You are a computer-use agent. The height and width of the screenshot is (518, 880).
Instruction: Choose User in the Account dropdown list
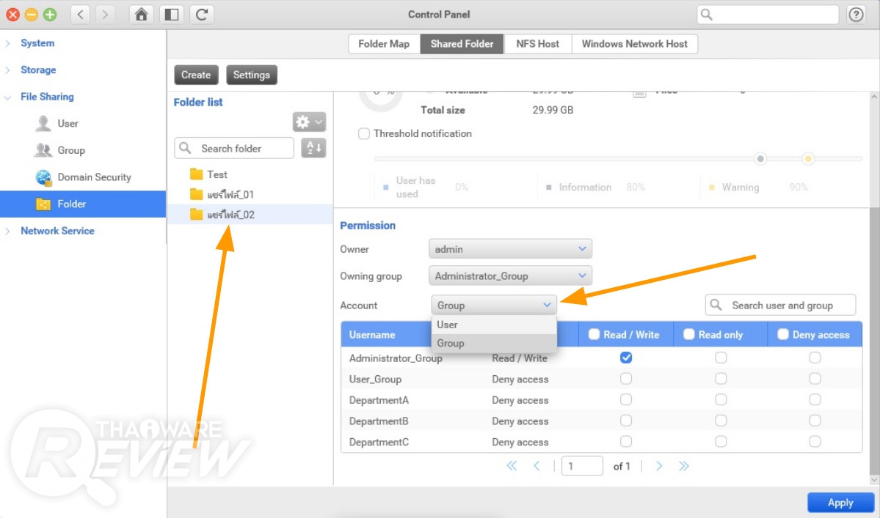pos(494,325)
